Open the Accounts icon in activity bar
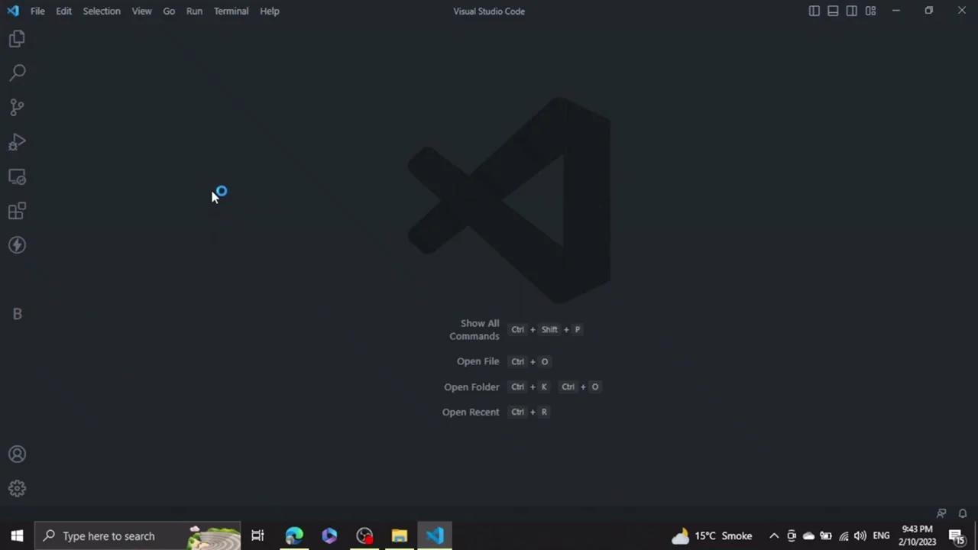This screenshot has height=550, width=978. (x=17, y=454)
